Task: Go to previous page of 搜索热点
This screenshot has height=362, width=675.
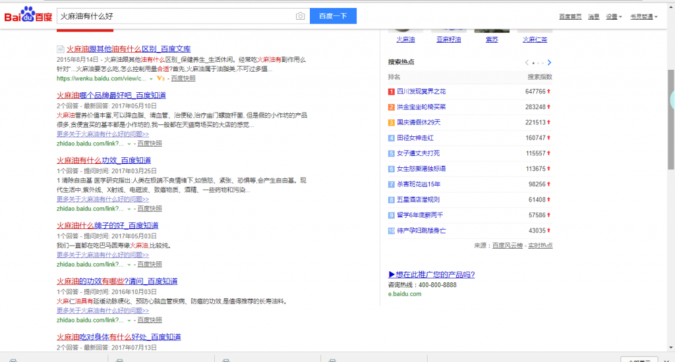Action: point(527,63)
